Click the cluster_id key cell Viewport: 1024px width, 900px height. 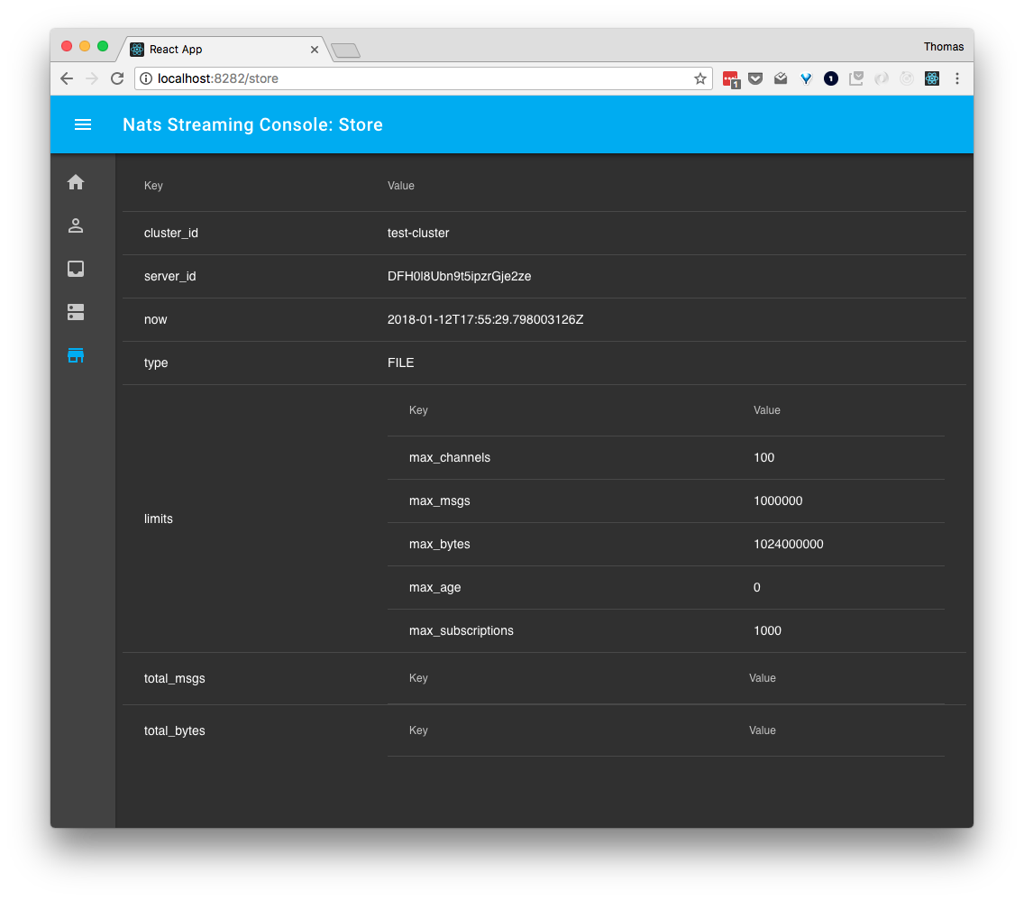click(x=171, y=234)
